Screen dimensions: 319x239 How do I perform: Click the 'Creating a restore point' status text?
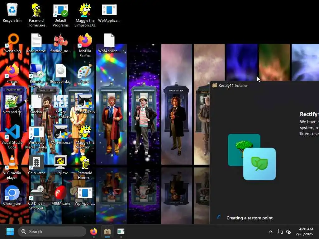(250, 218)
